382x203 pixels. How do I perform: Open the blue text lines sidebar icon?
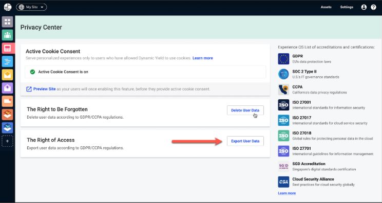tap(7, 61)
